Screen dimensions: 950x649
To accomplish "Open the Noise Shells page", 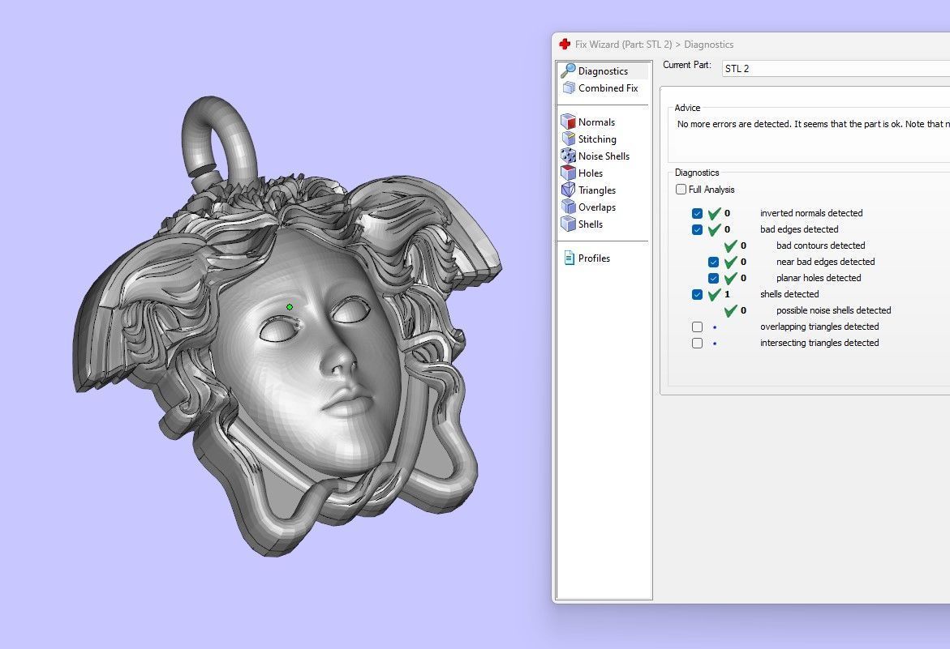I will pyautogui.click(x=604, y=156).
